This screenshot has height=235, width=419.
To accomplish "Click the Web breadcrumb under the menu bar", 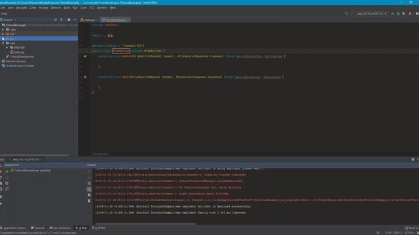I will [x=5, y=14].
